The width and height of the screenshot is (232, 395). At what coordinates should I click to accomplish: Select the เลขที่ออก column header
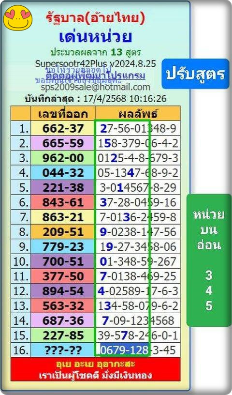point(63,114)
